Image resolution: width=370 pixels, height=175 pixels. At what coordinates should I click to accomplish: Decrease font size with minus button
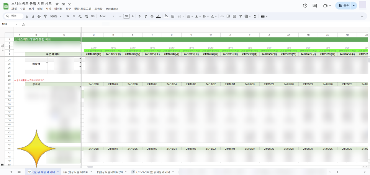click(x=120, y=16)
